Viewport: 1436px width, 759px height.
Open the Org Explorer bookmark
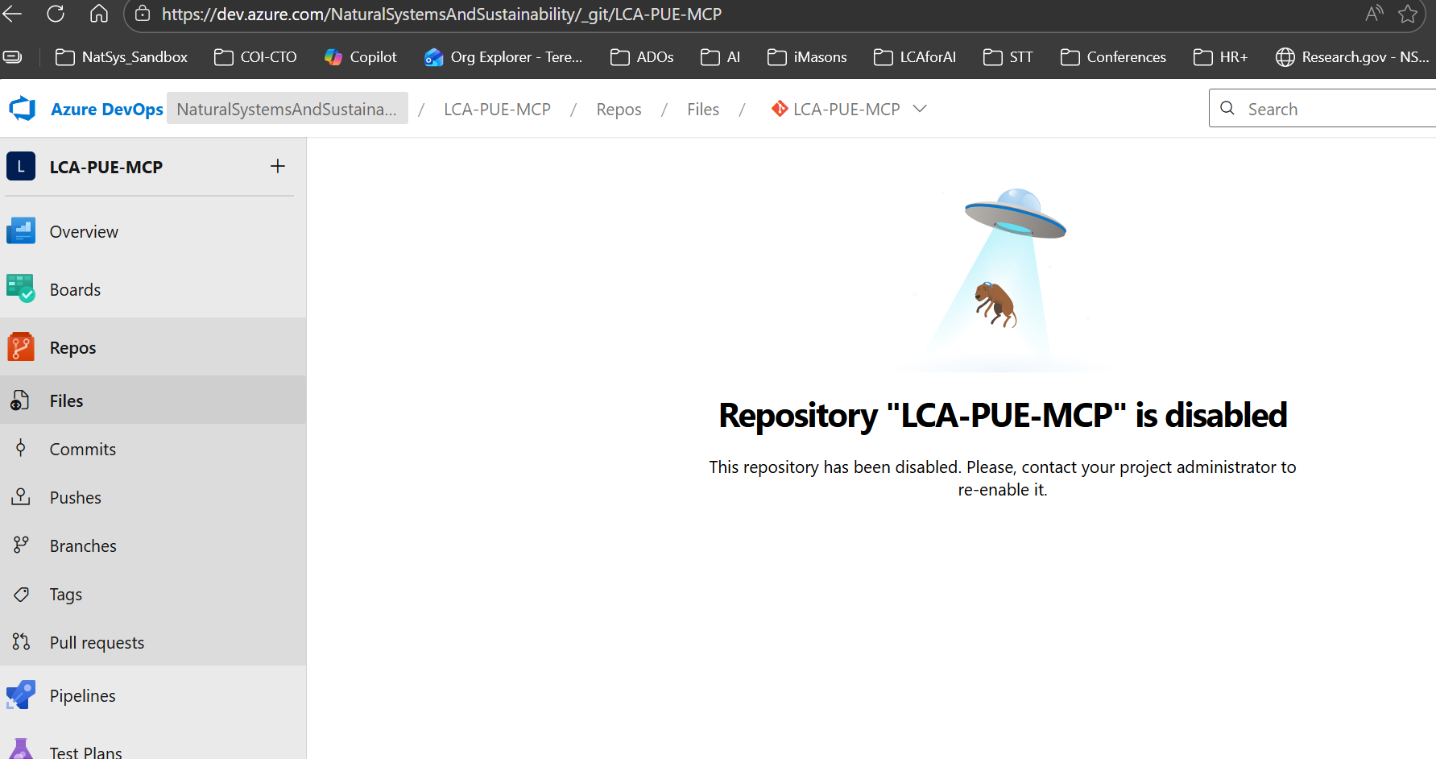[503, 57]
